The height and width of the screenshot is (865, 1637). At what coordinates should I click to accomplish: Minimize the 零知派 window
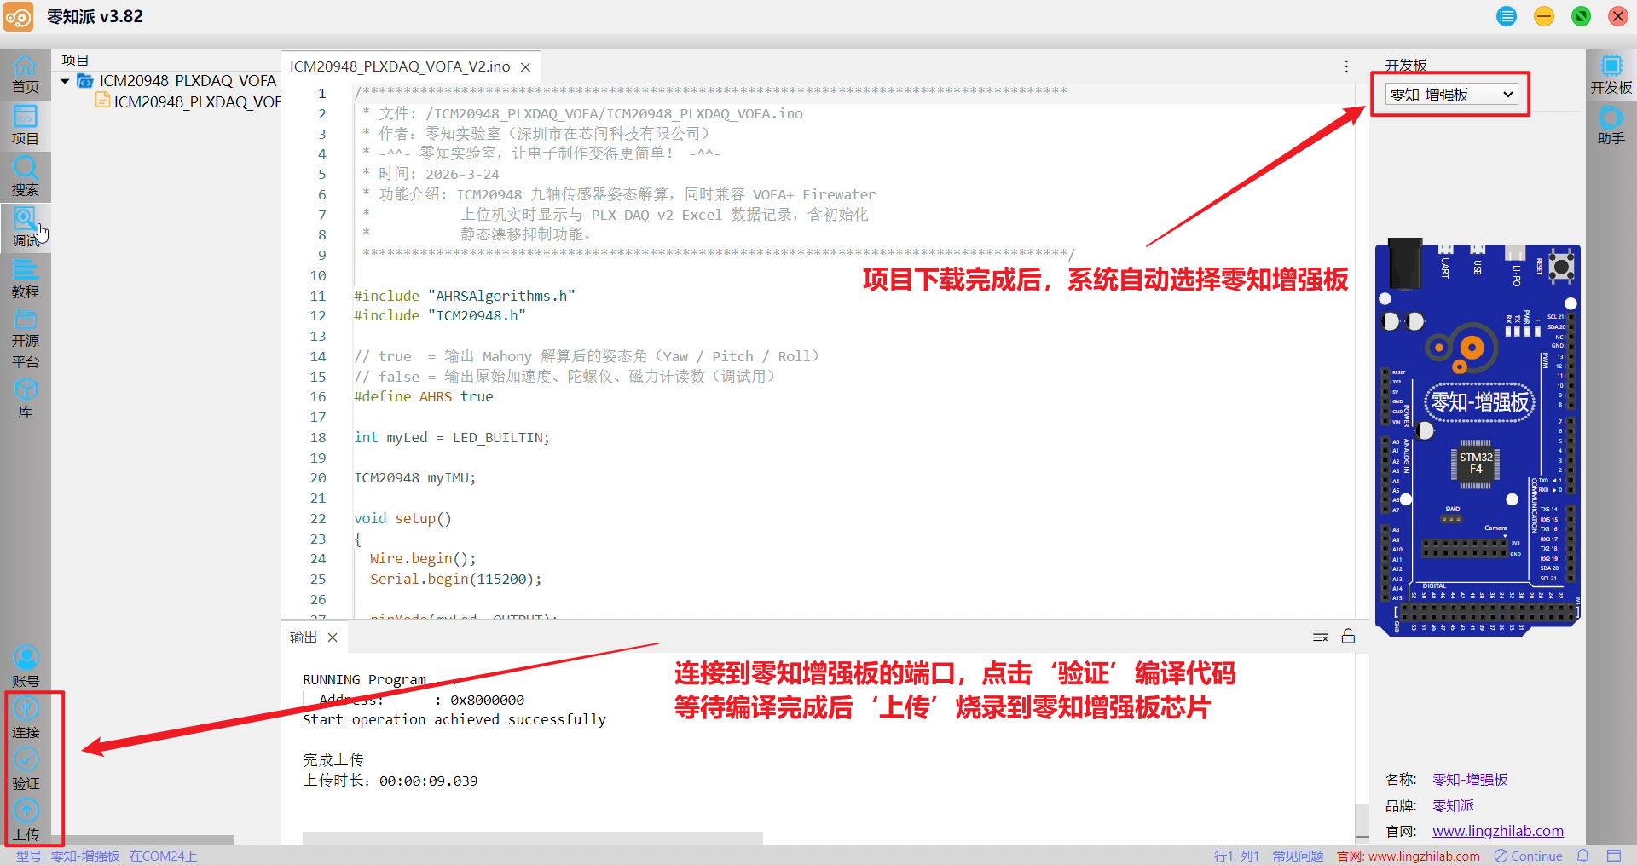tap(1544, 16)
